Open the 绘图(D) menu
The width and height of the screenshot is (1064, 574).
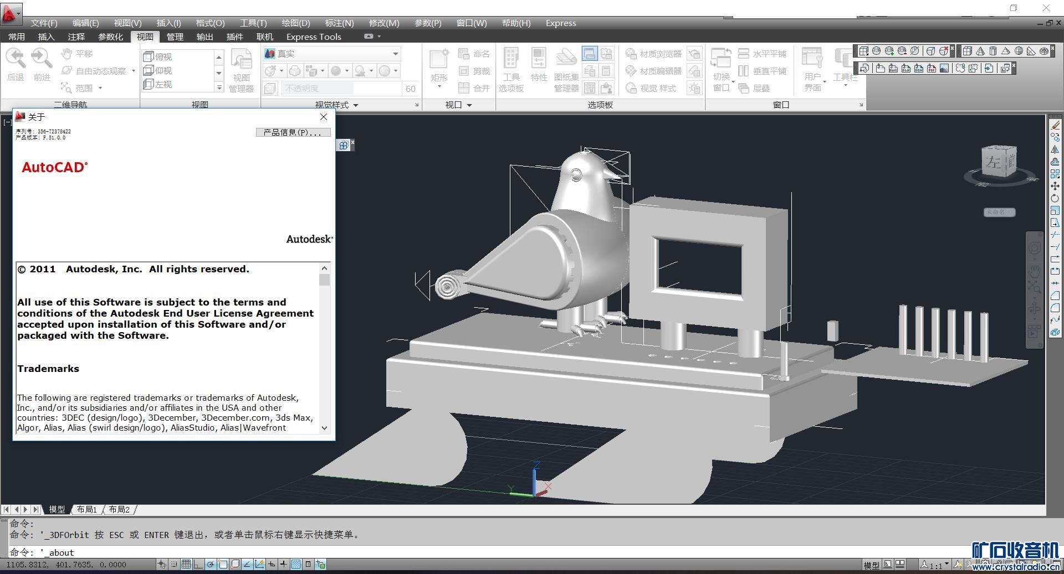[x=295, y=23]
